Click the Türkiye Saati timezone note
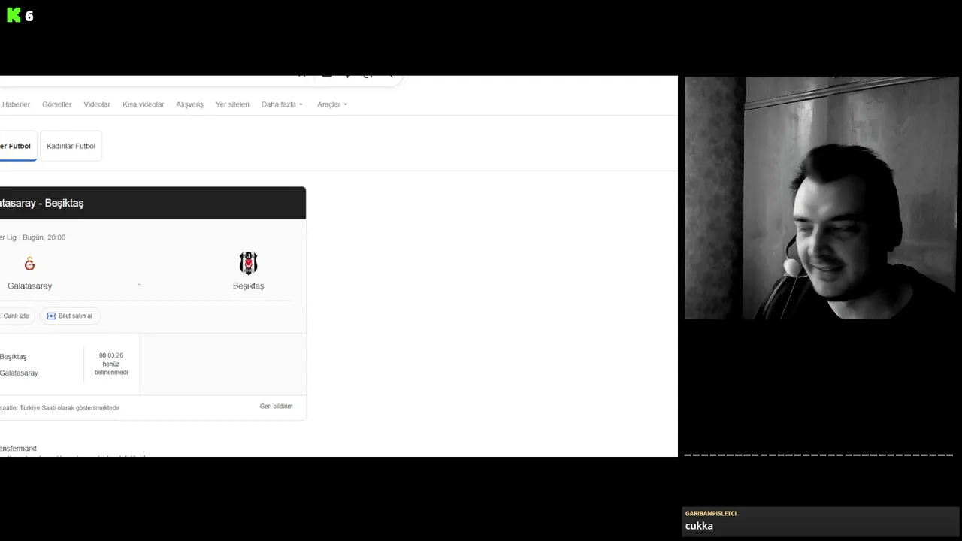Viewport: 962px width, 541px height. click(60, 407)
